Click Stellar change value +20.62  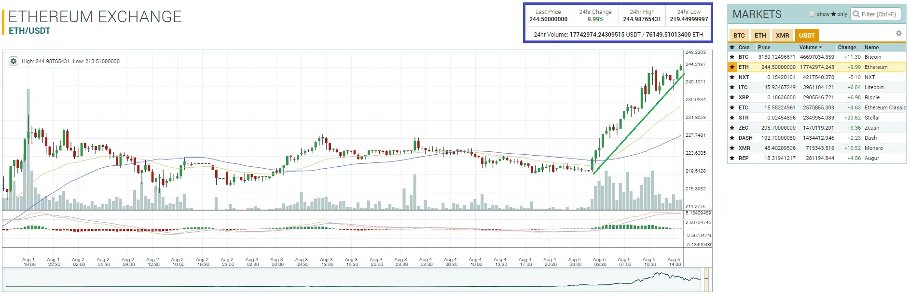(852, 118)
